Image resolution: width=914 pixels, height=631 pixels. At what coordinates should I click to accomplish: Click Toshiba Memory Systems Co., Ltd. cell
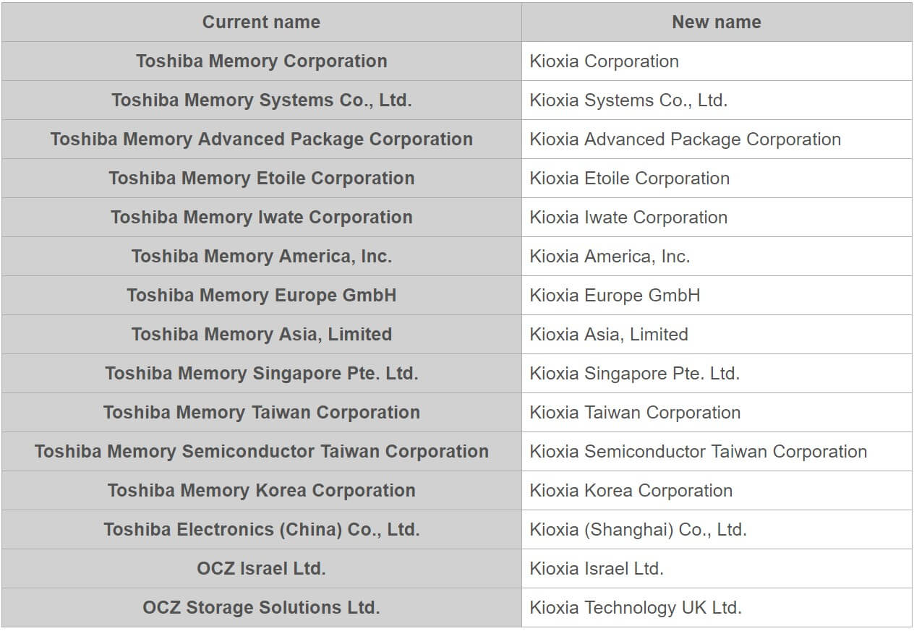click(261, 100)
